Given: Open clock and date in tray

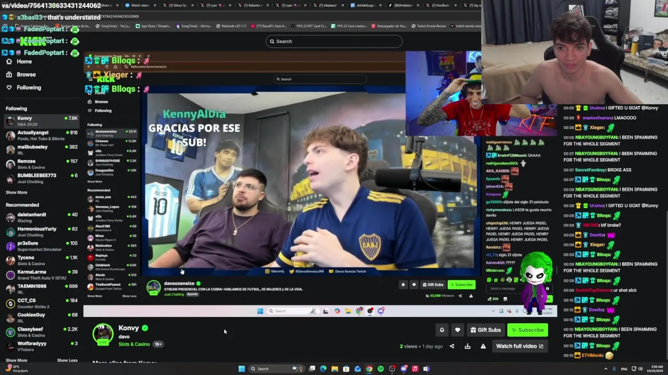Looking at the screenshot, I should [x=655, y=369].
